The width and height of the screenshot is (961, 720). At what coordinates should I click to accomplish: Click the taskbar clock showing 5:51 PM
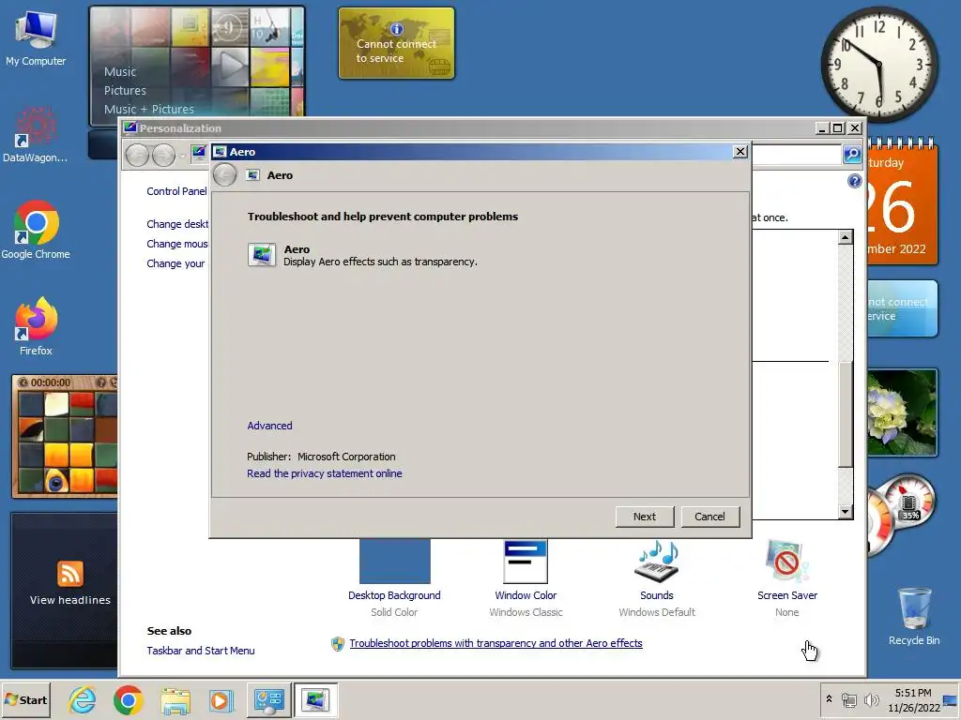[x=913, y=699]
